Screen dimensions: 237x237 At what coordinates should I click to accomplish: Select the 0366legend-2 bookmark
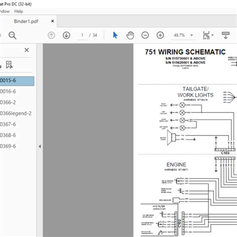coord(15,113)
